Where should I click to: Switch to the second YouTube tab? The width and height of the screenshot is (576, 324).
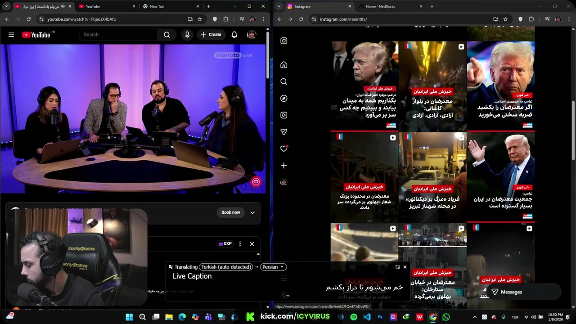(x=107, y=6)
